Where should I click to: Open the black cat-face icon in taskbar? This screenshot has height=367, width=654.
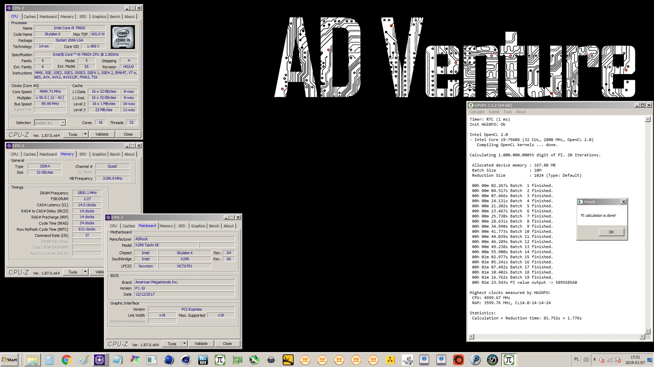click(x=271, y=360)
